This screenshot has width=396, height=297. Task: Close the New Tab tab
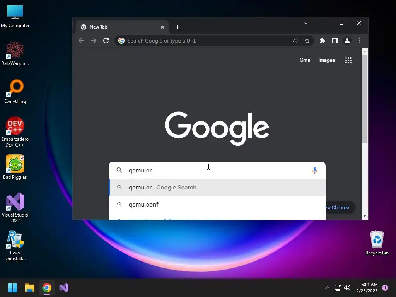coord(162,27)
